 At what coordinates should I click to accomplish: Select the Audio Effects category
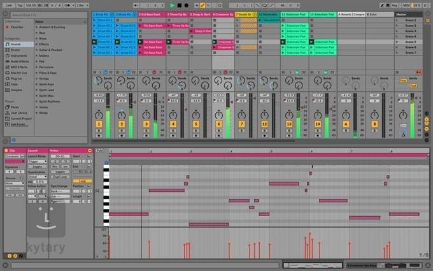[19, 61]
